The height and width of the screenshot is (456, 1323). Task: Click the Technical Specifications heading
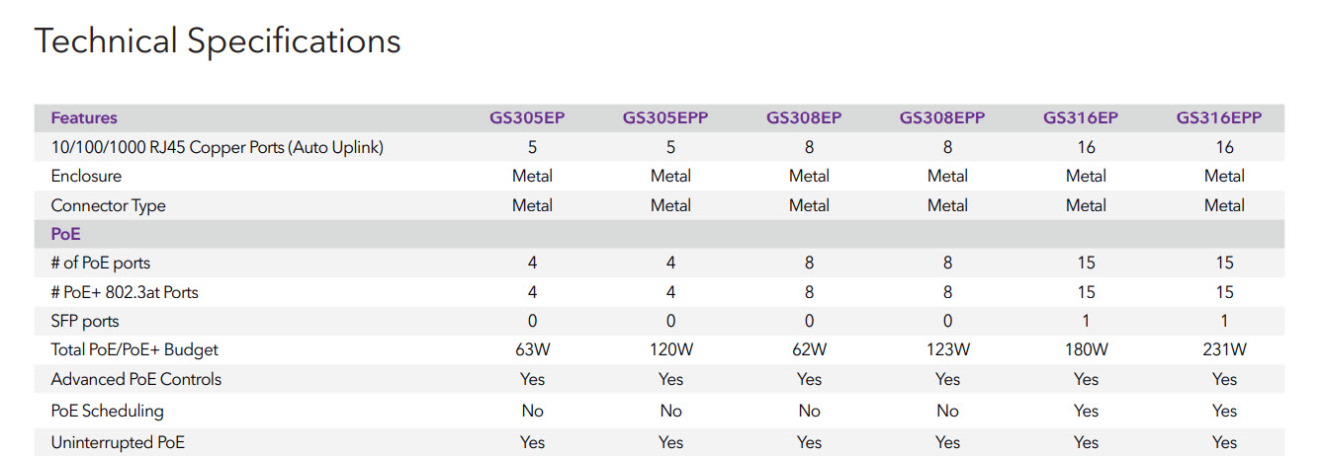point(218,41)
